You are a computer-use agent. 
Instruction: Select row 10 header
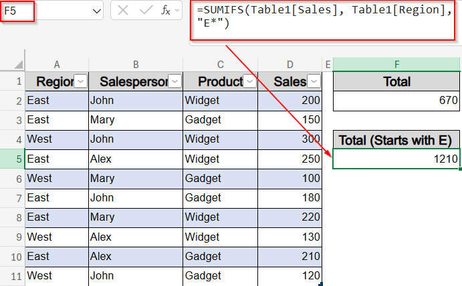point(13,257)
